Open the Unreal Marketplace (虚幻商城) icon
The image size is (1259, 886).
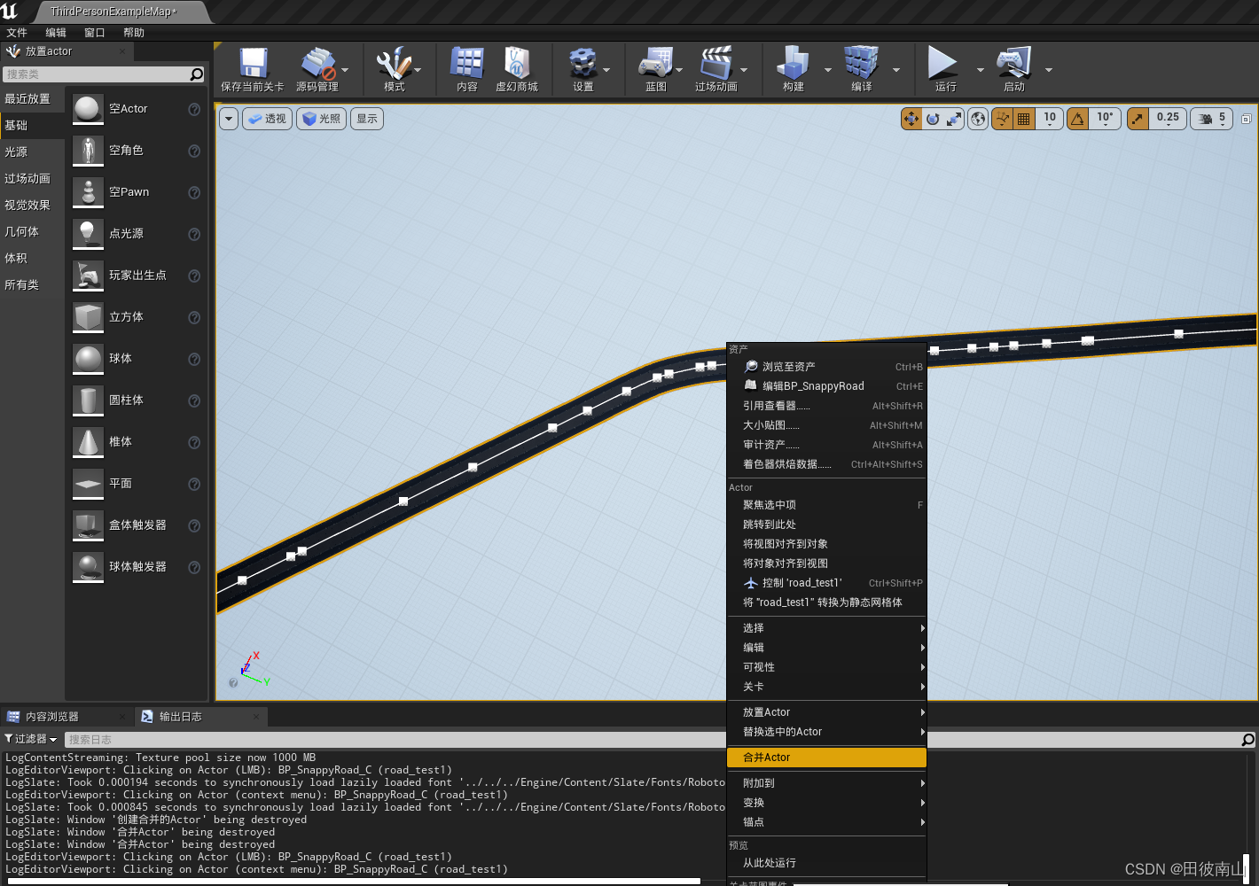click(x=517, y=63)
